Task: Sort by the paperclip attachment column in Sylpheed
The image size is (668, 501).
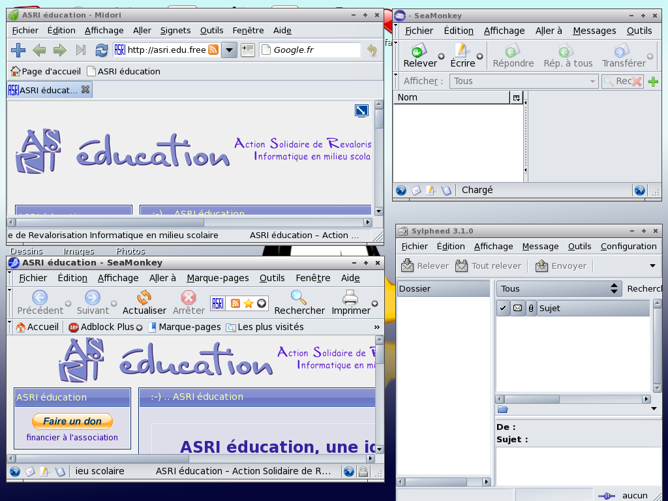Action: click(x=531, y=308)
